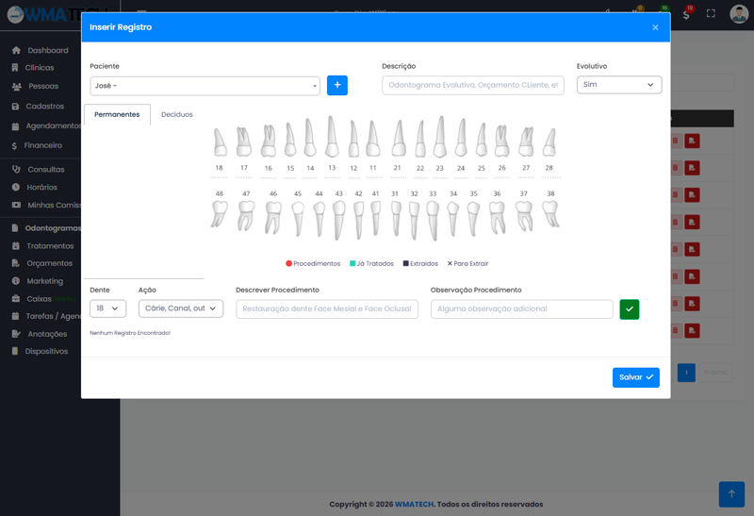Click the WMATECH footer link
754x516 pixels.
[x=414, y=504]
